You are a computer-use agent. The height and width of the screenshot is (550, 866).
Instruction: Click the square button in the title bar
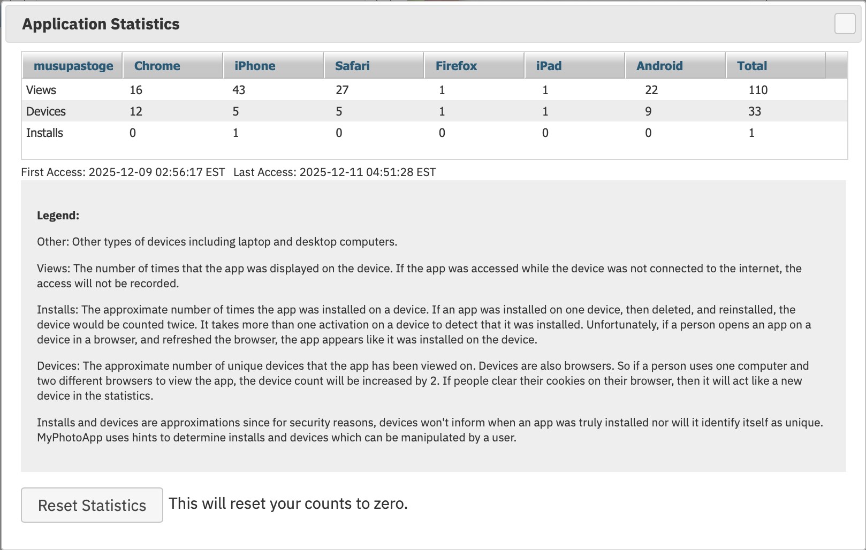845,24
